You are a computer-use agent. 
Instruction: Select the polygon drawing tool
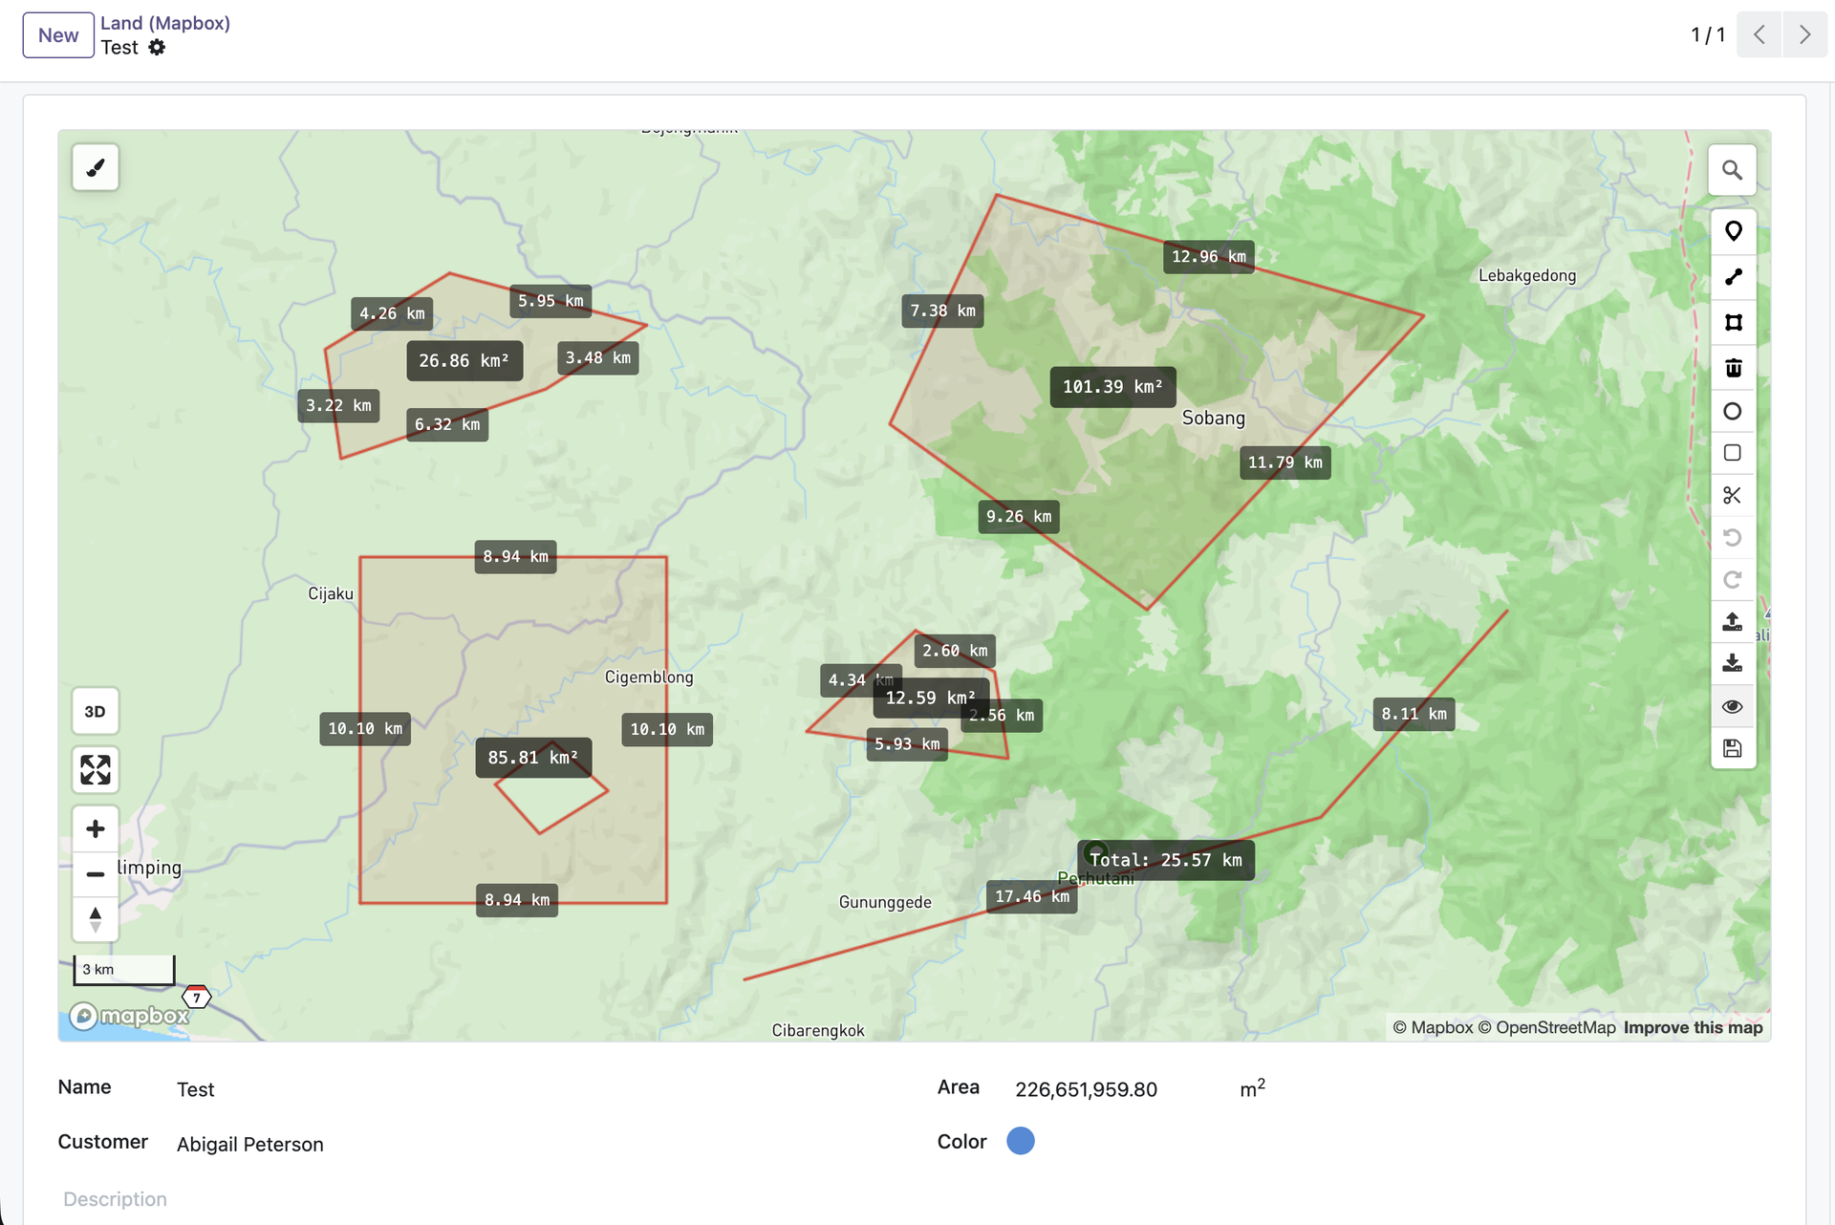tap(1733, 323)
